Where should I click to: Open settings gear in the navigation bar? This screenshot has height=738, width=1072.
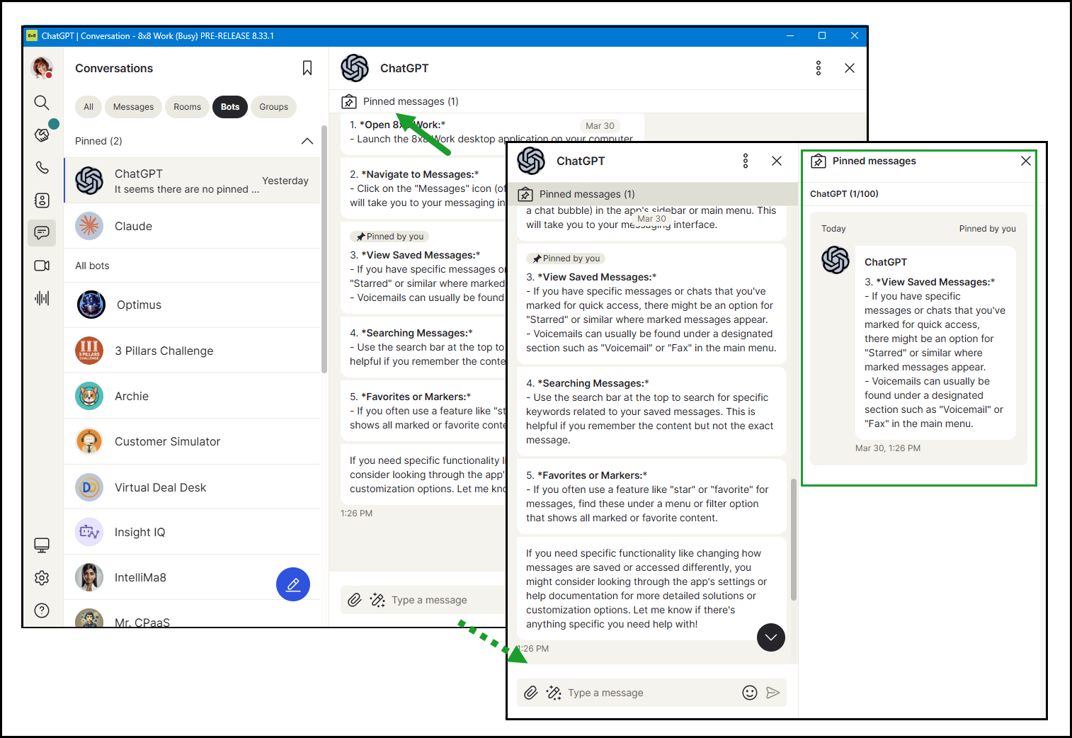42,578
